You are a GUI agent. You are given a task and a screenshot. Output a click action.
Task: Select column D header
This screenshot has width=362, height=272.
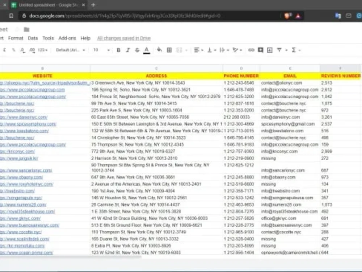[241, 69]
